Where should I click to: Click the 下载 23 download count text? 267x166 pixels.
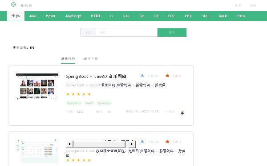click(x=153, y=76)
